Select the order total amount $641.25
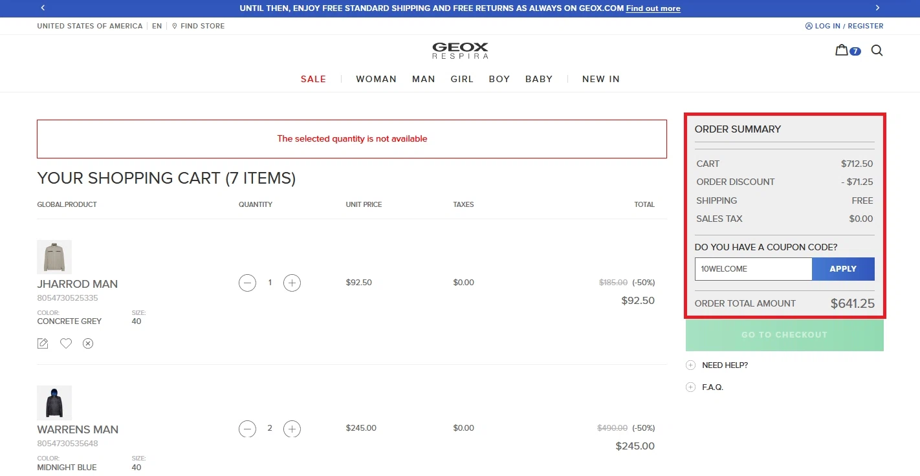The width and height of the screenshot is (920, 476). click(x=853, y=303)
